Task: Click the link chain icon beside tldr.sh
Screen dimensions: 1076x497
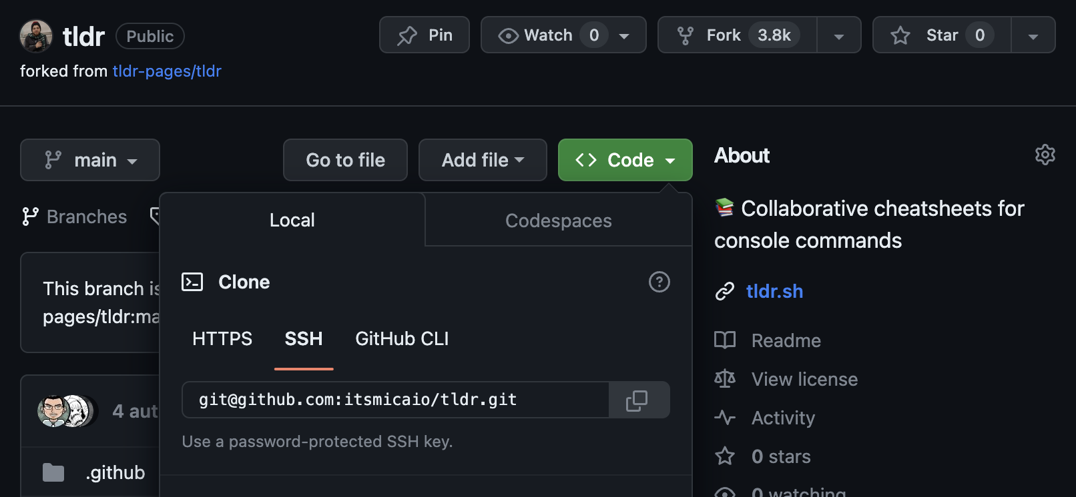Action: (x=725, y=291)
